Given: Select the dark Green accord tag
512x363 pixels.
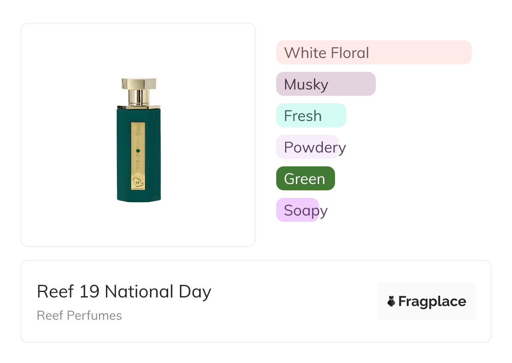Looking at the screenshot, I should 305,179.
